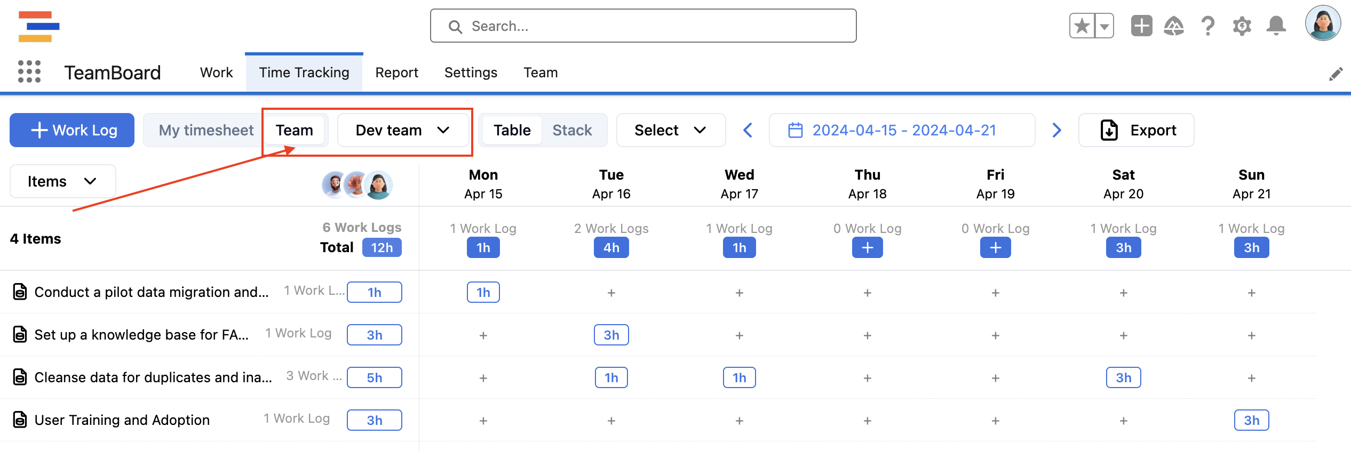Expand the Dev team dropdown
Image resolution: width=1351 pixels, height=451 pixels.
[403, 130]
